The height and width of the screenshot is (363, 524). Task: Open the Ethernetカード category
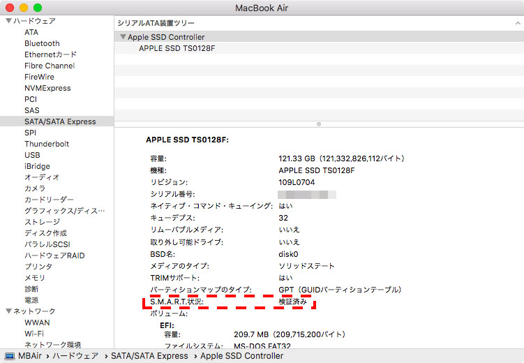pos(50,54)
